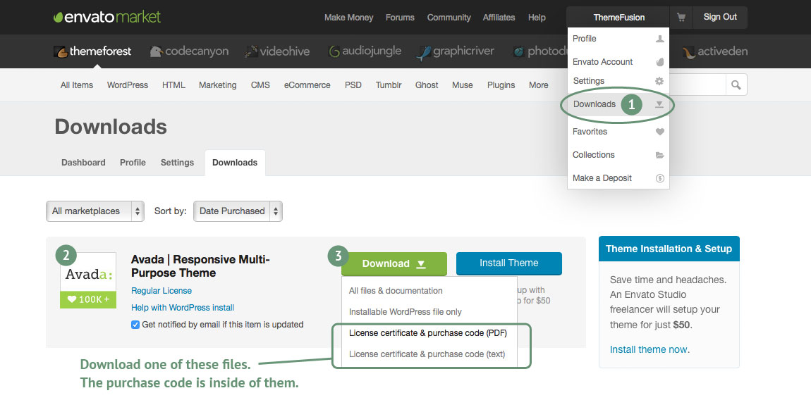
Task: Click the Avada theme thumbnail
Action: [88, 280]
